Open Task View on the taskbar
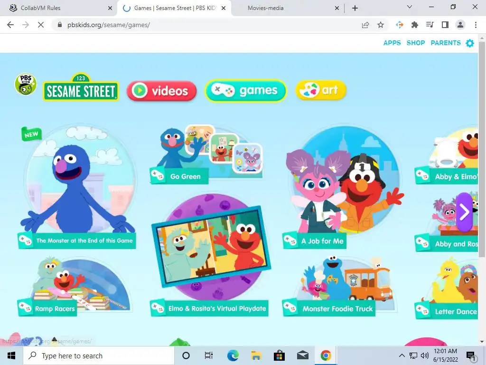 tap(209, 355)
